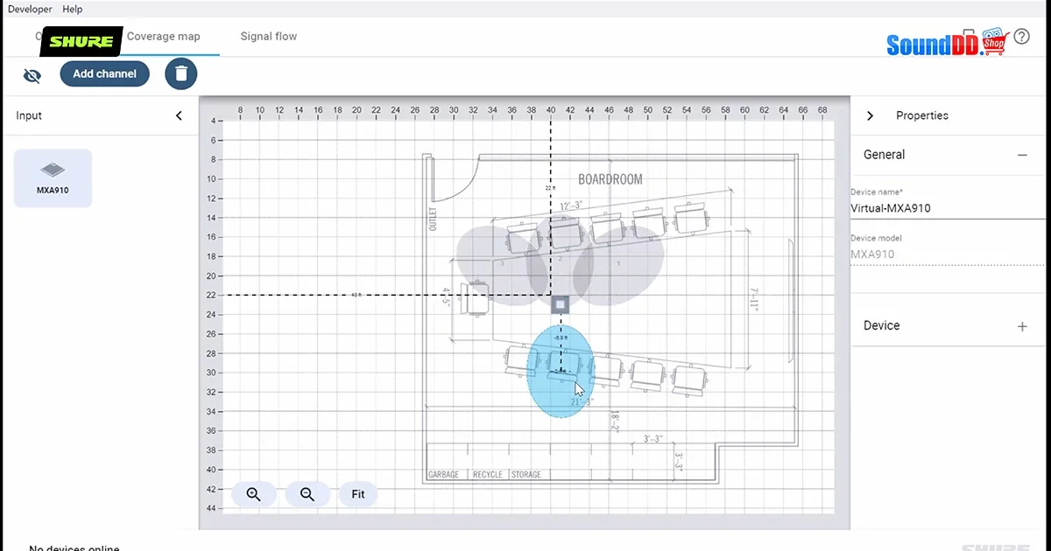Toggle the hide-coverage eye icon

point(32,75)
